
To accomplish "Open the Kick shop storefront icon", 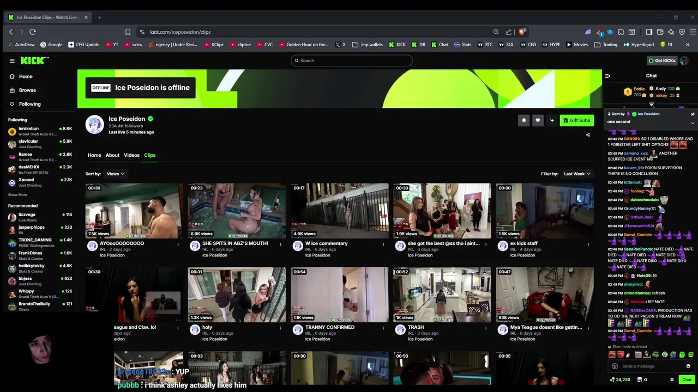I will [x=639, y=379].
